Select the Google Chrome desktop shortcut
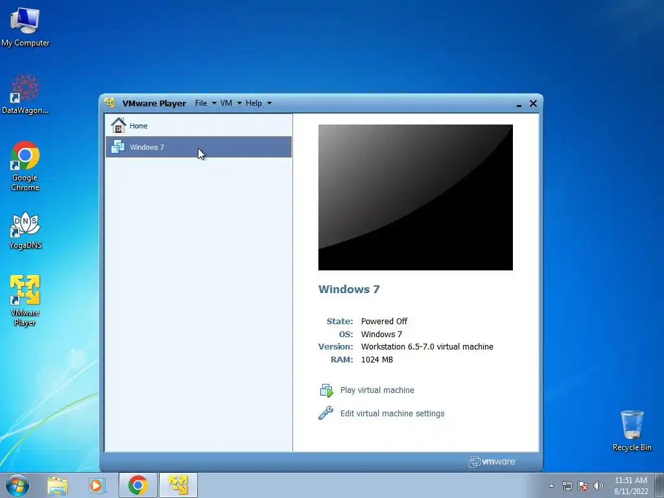This screenshot has height=498, width=664. click(x=25, y=166)
